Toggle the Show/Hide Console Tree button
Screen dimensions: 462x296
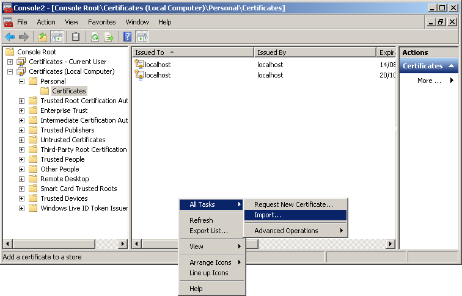[x=57, y=37]
